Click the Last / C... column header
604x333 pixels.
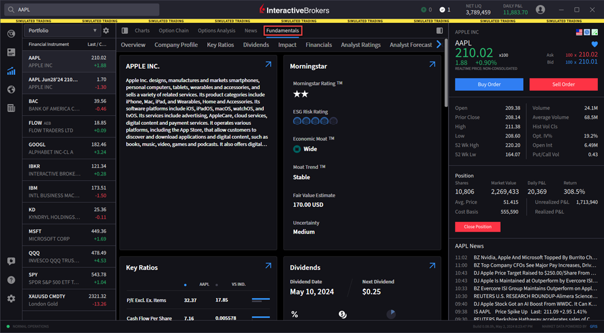click(97, 44)
